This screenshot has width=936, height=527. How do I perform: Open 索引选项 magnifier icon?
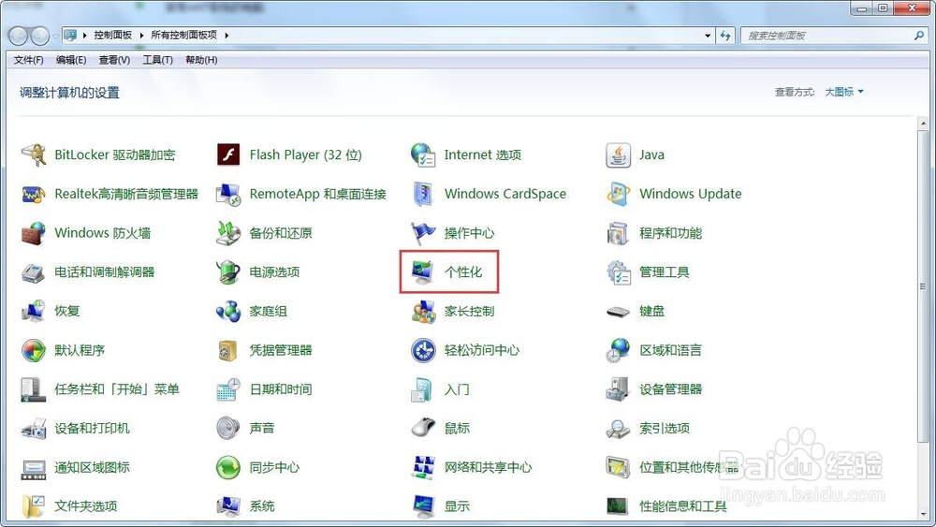(618, 429)
